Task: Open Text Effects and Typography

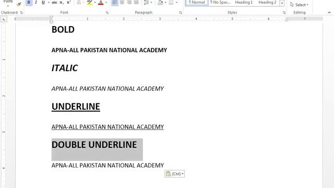Action: coord(79,2)
